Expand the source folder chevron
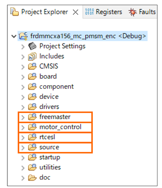 tap(23, 148)
